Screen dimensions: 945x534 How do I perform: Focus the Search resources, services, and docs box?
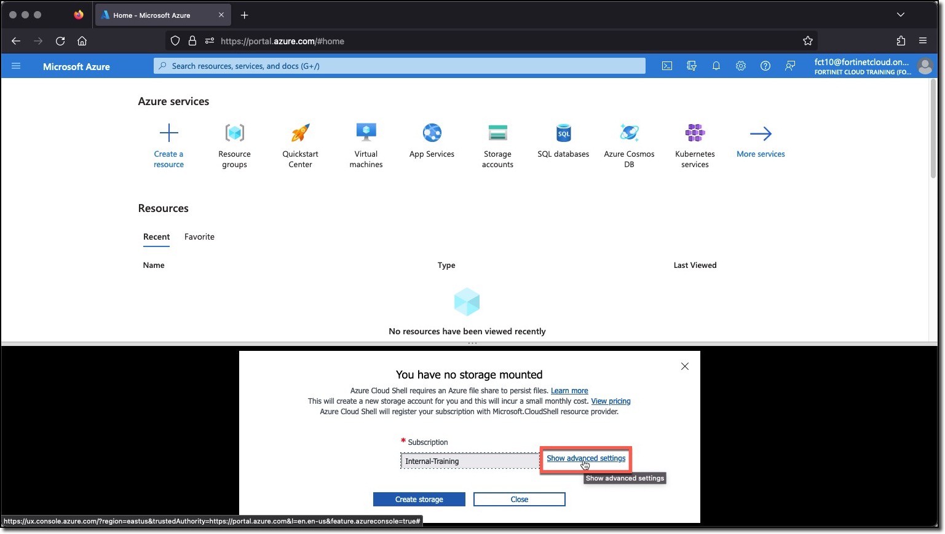click(x=400, y=66)
